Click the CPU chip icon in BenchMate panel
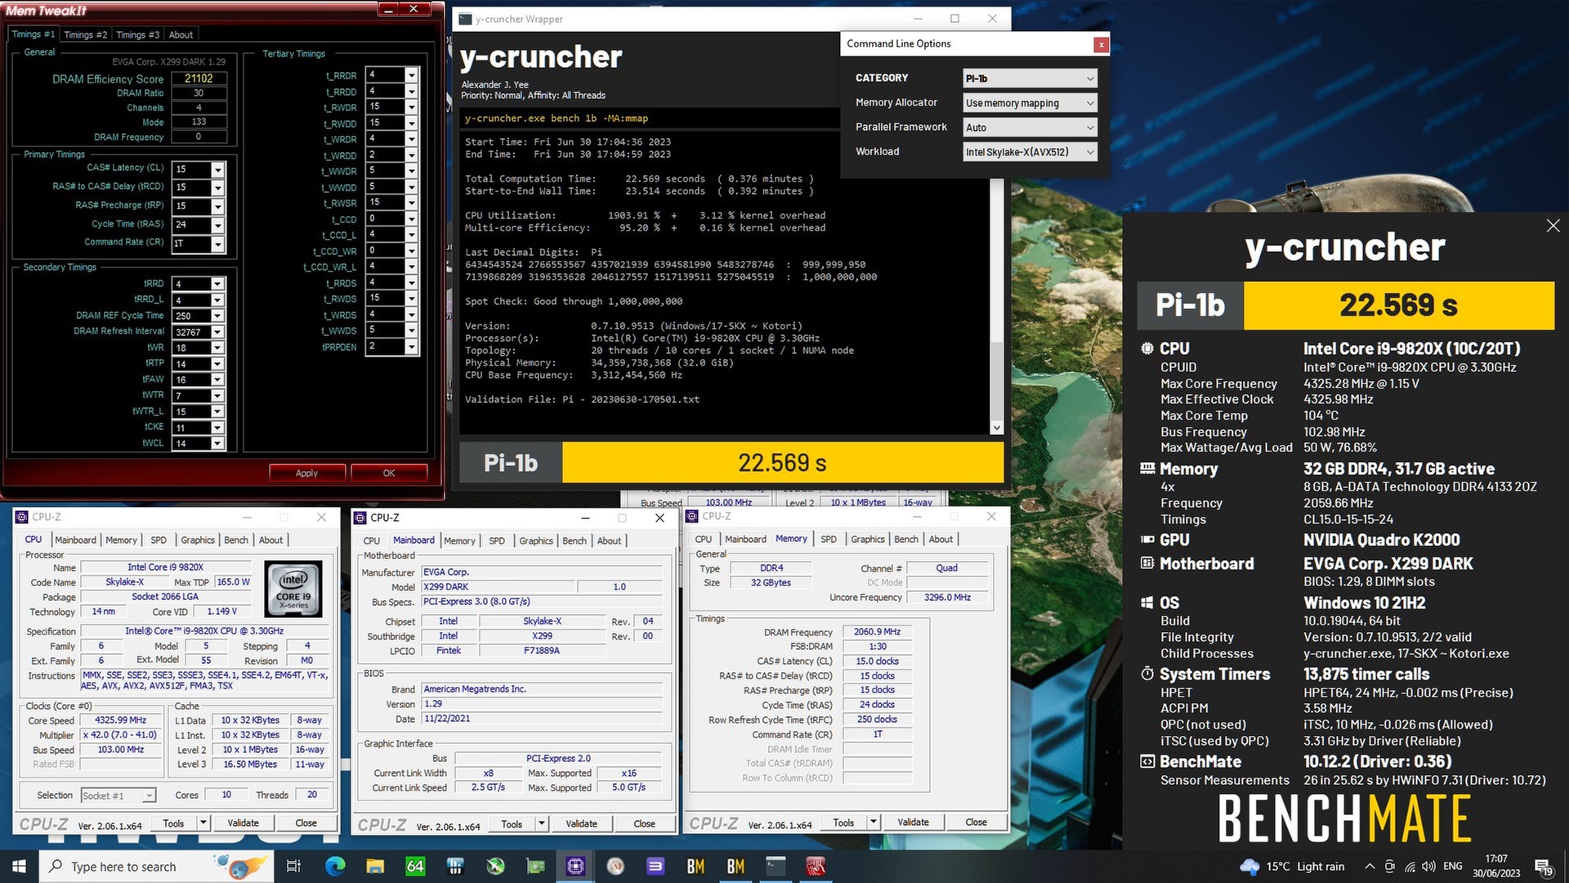Viewport: 1569px width, 883px height. 1147,348
